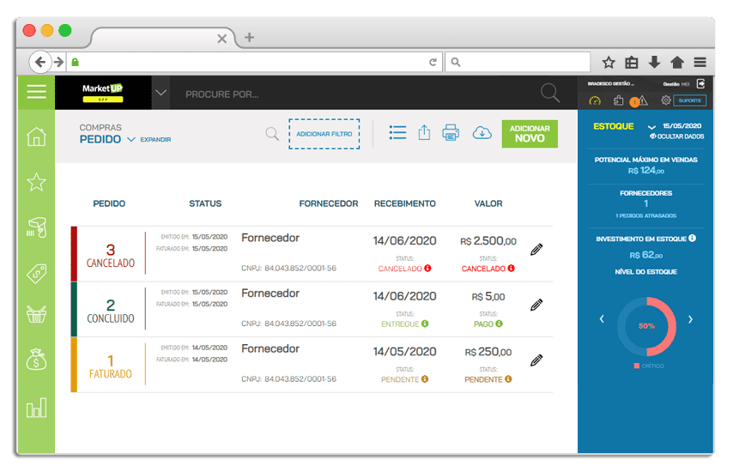Go forward in browser
Viewport: 733px width, 472px height.
pos(58,62)
